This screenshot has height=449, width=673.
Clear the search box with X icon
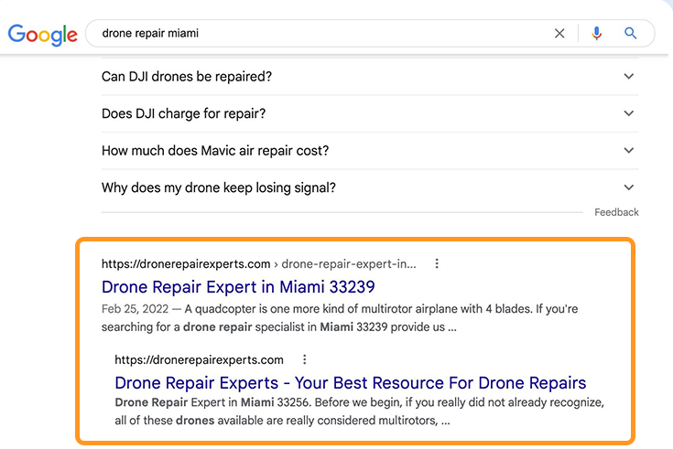559,34
